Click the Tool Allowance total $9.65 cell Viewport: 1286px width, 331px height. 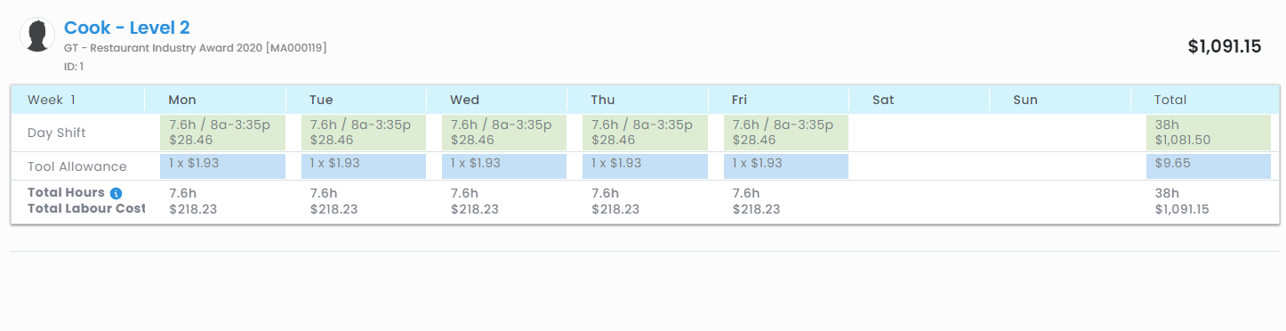(1210, 166)
